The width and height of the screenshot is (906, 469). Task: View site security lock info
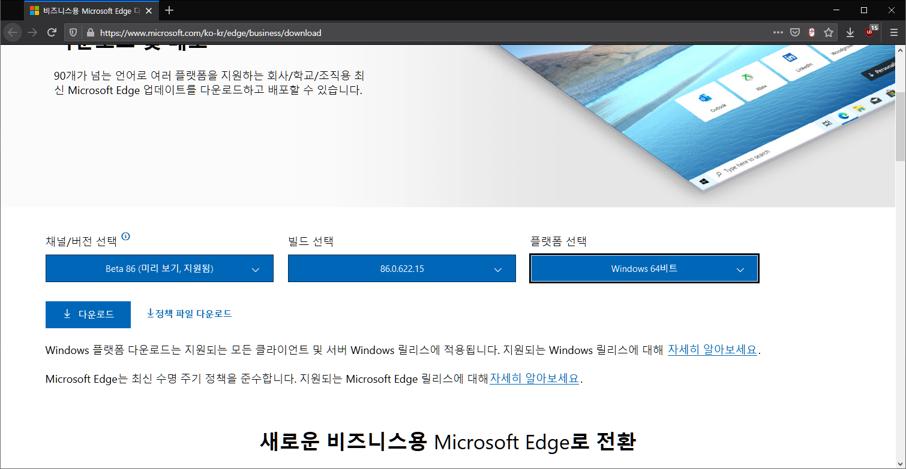pos(91,33)
